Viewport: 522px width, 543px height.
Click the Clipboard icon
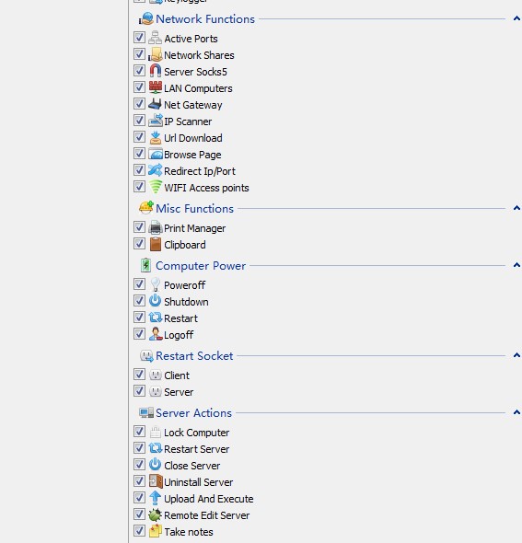click(x=155, y=244)
